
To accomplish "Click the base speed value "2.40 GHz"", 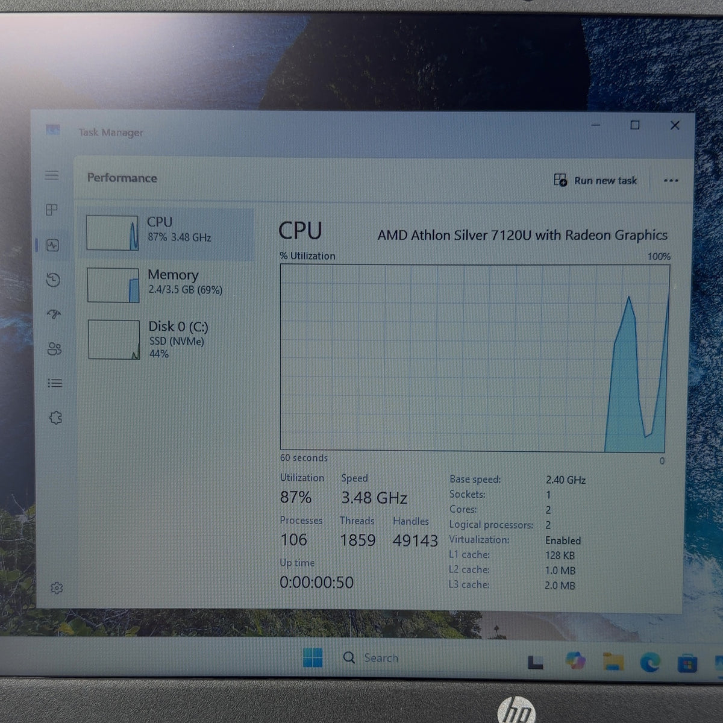I will tap(566, 480).
